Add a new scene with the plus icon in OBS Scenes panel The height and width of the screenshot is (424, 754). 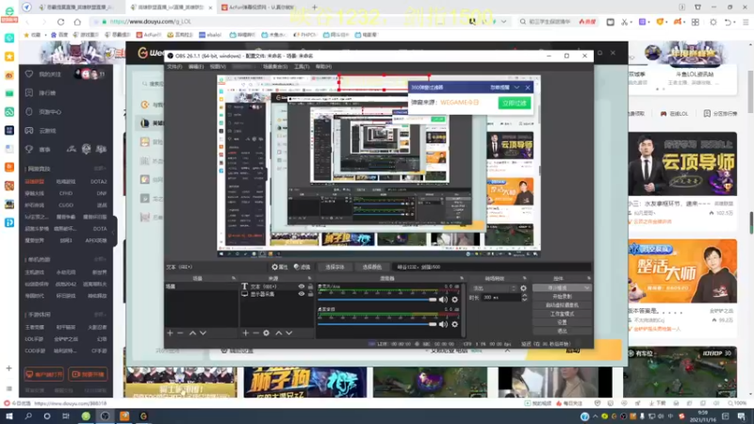coord(170,333)
